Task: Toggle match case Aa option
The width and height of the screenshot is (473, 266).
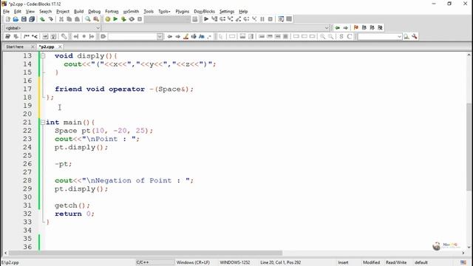Action: [202, 36]
